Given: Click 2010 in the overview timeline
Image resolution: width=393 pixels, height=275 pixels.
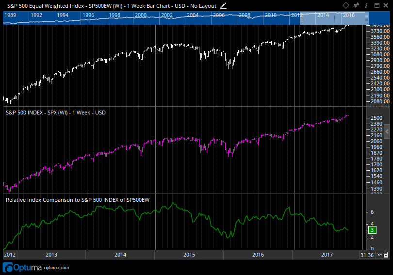Looking at the screenshot, I should (x=271, y=15).
